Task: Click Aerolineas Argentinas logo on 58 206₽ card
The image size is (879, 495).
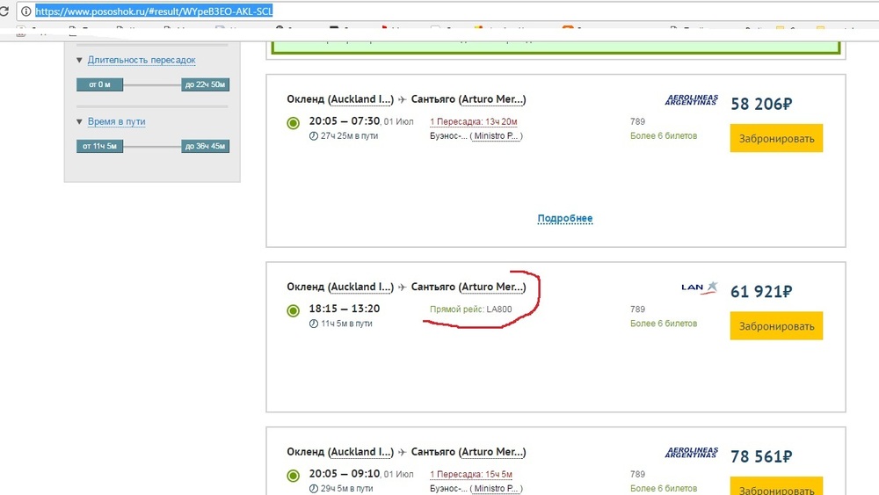Action: [692, 99]
